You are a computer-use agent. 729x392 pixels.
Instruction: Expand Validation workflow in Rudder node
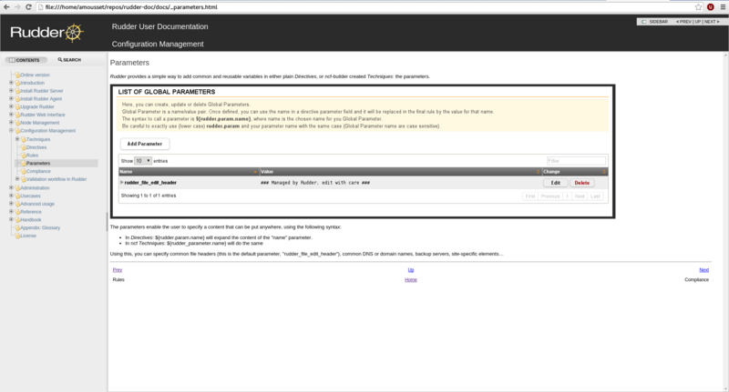tap(17, 178)
